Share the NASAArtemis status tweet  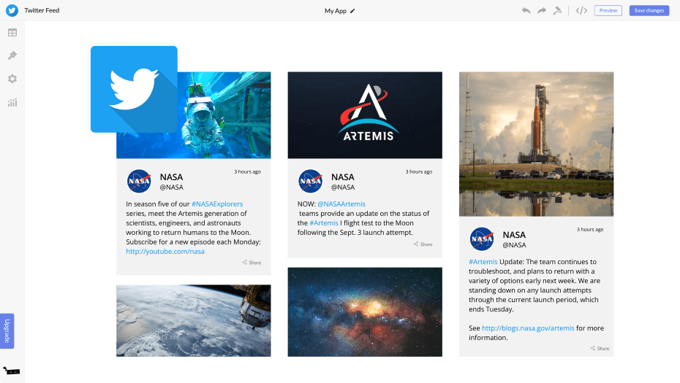423,244
